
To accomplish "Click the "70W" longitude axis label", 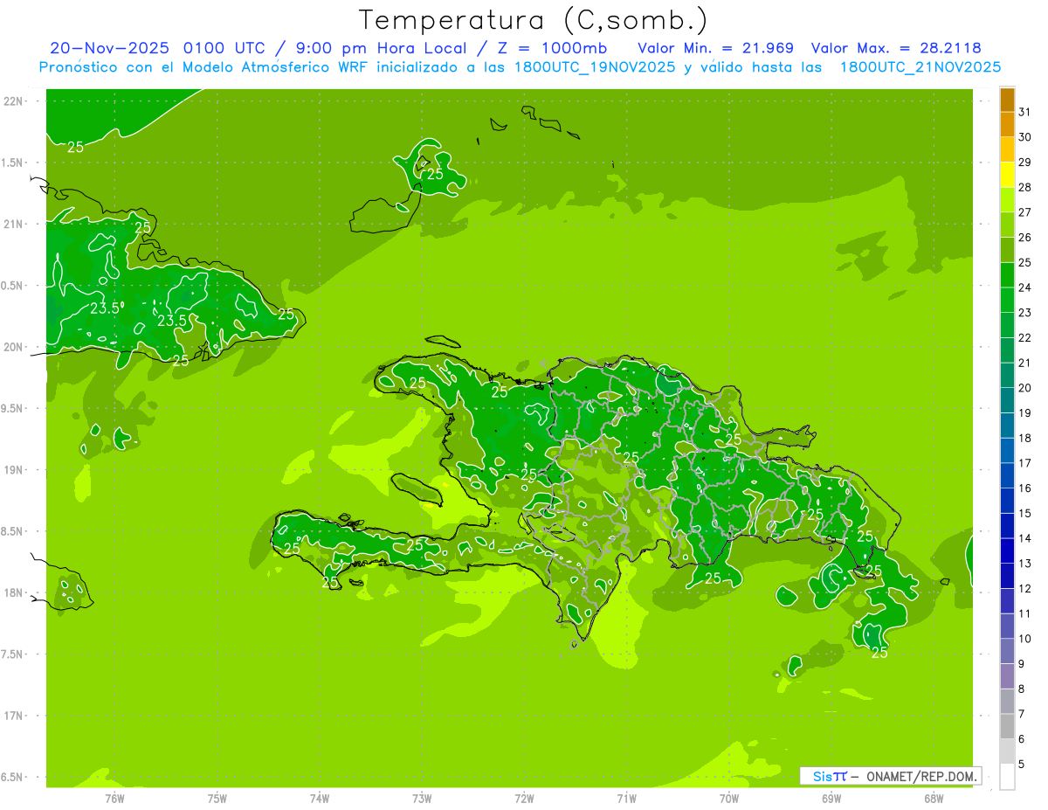I will click(729, 799).
